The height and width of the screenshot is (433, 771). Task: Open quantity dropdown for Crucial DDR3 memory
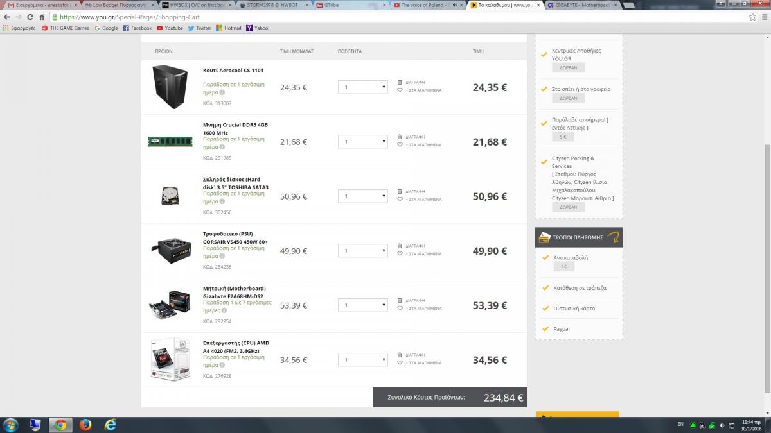pos(363,142)
